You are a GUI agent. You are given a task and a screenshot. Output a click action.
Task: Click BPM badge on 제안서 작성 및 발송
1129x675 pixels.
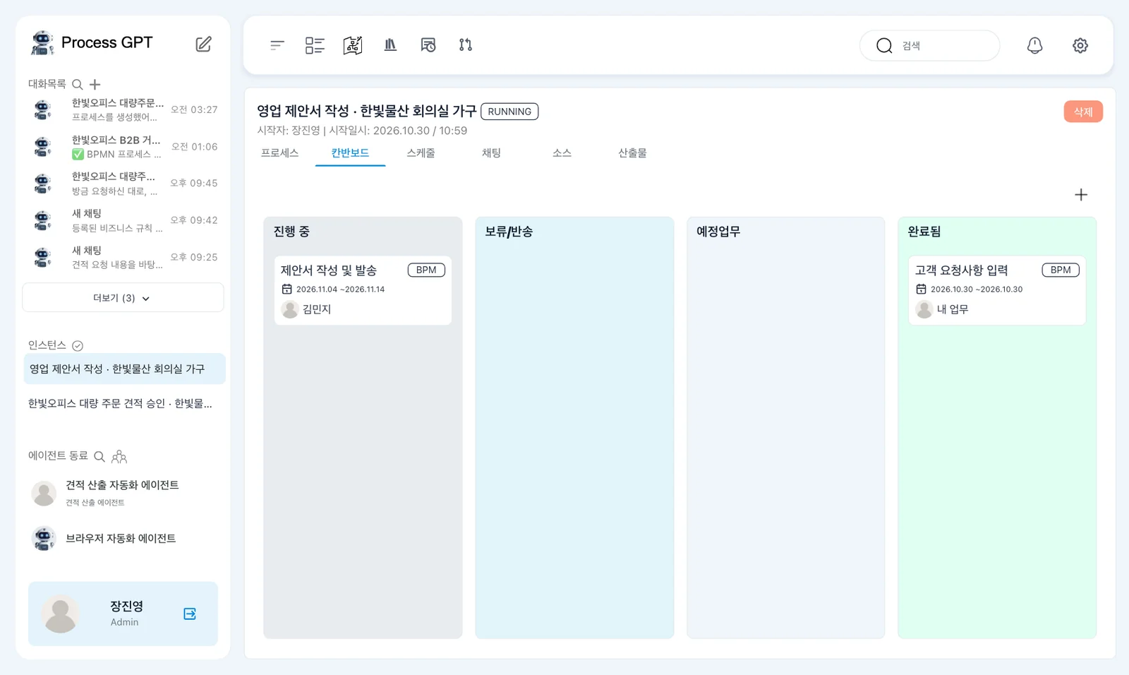pos(426,270)
